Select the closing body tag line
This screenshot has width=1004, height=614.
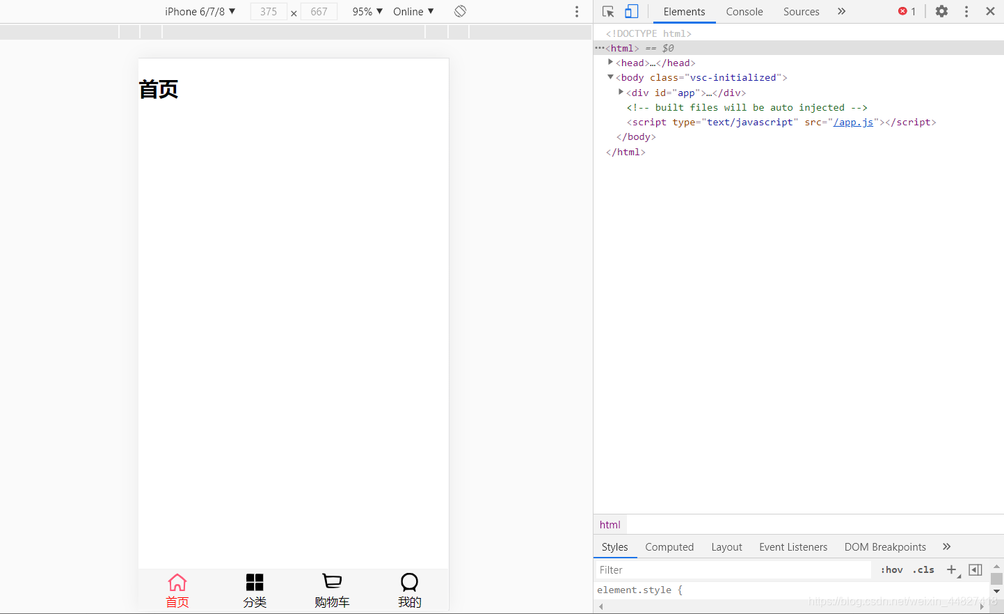636,136
